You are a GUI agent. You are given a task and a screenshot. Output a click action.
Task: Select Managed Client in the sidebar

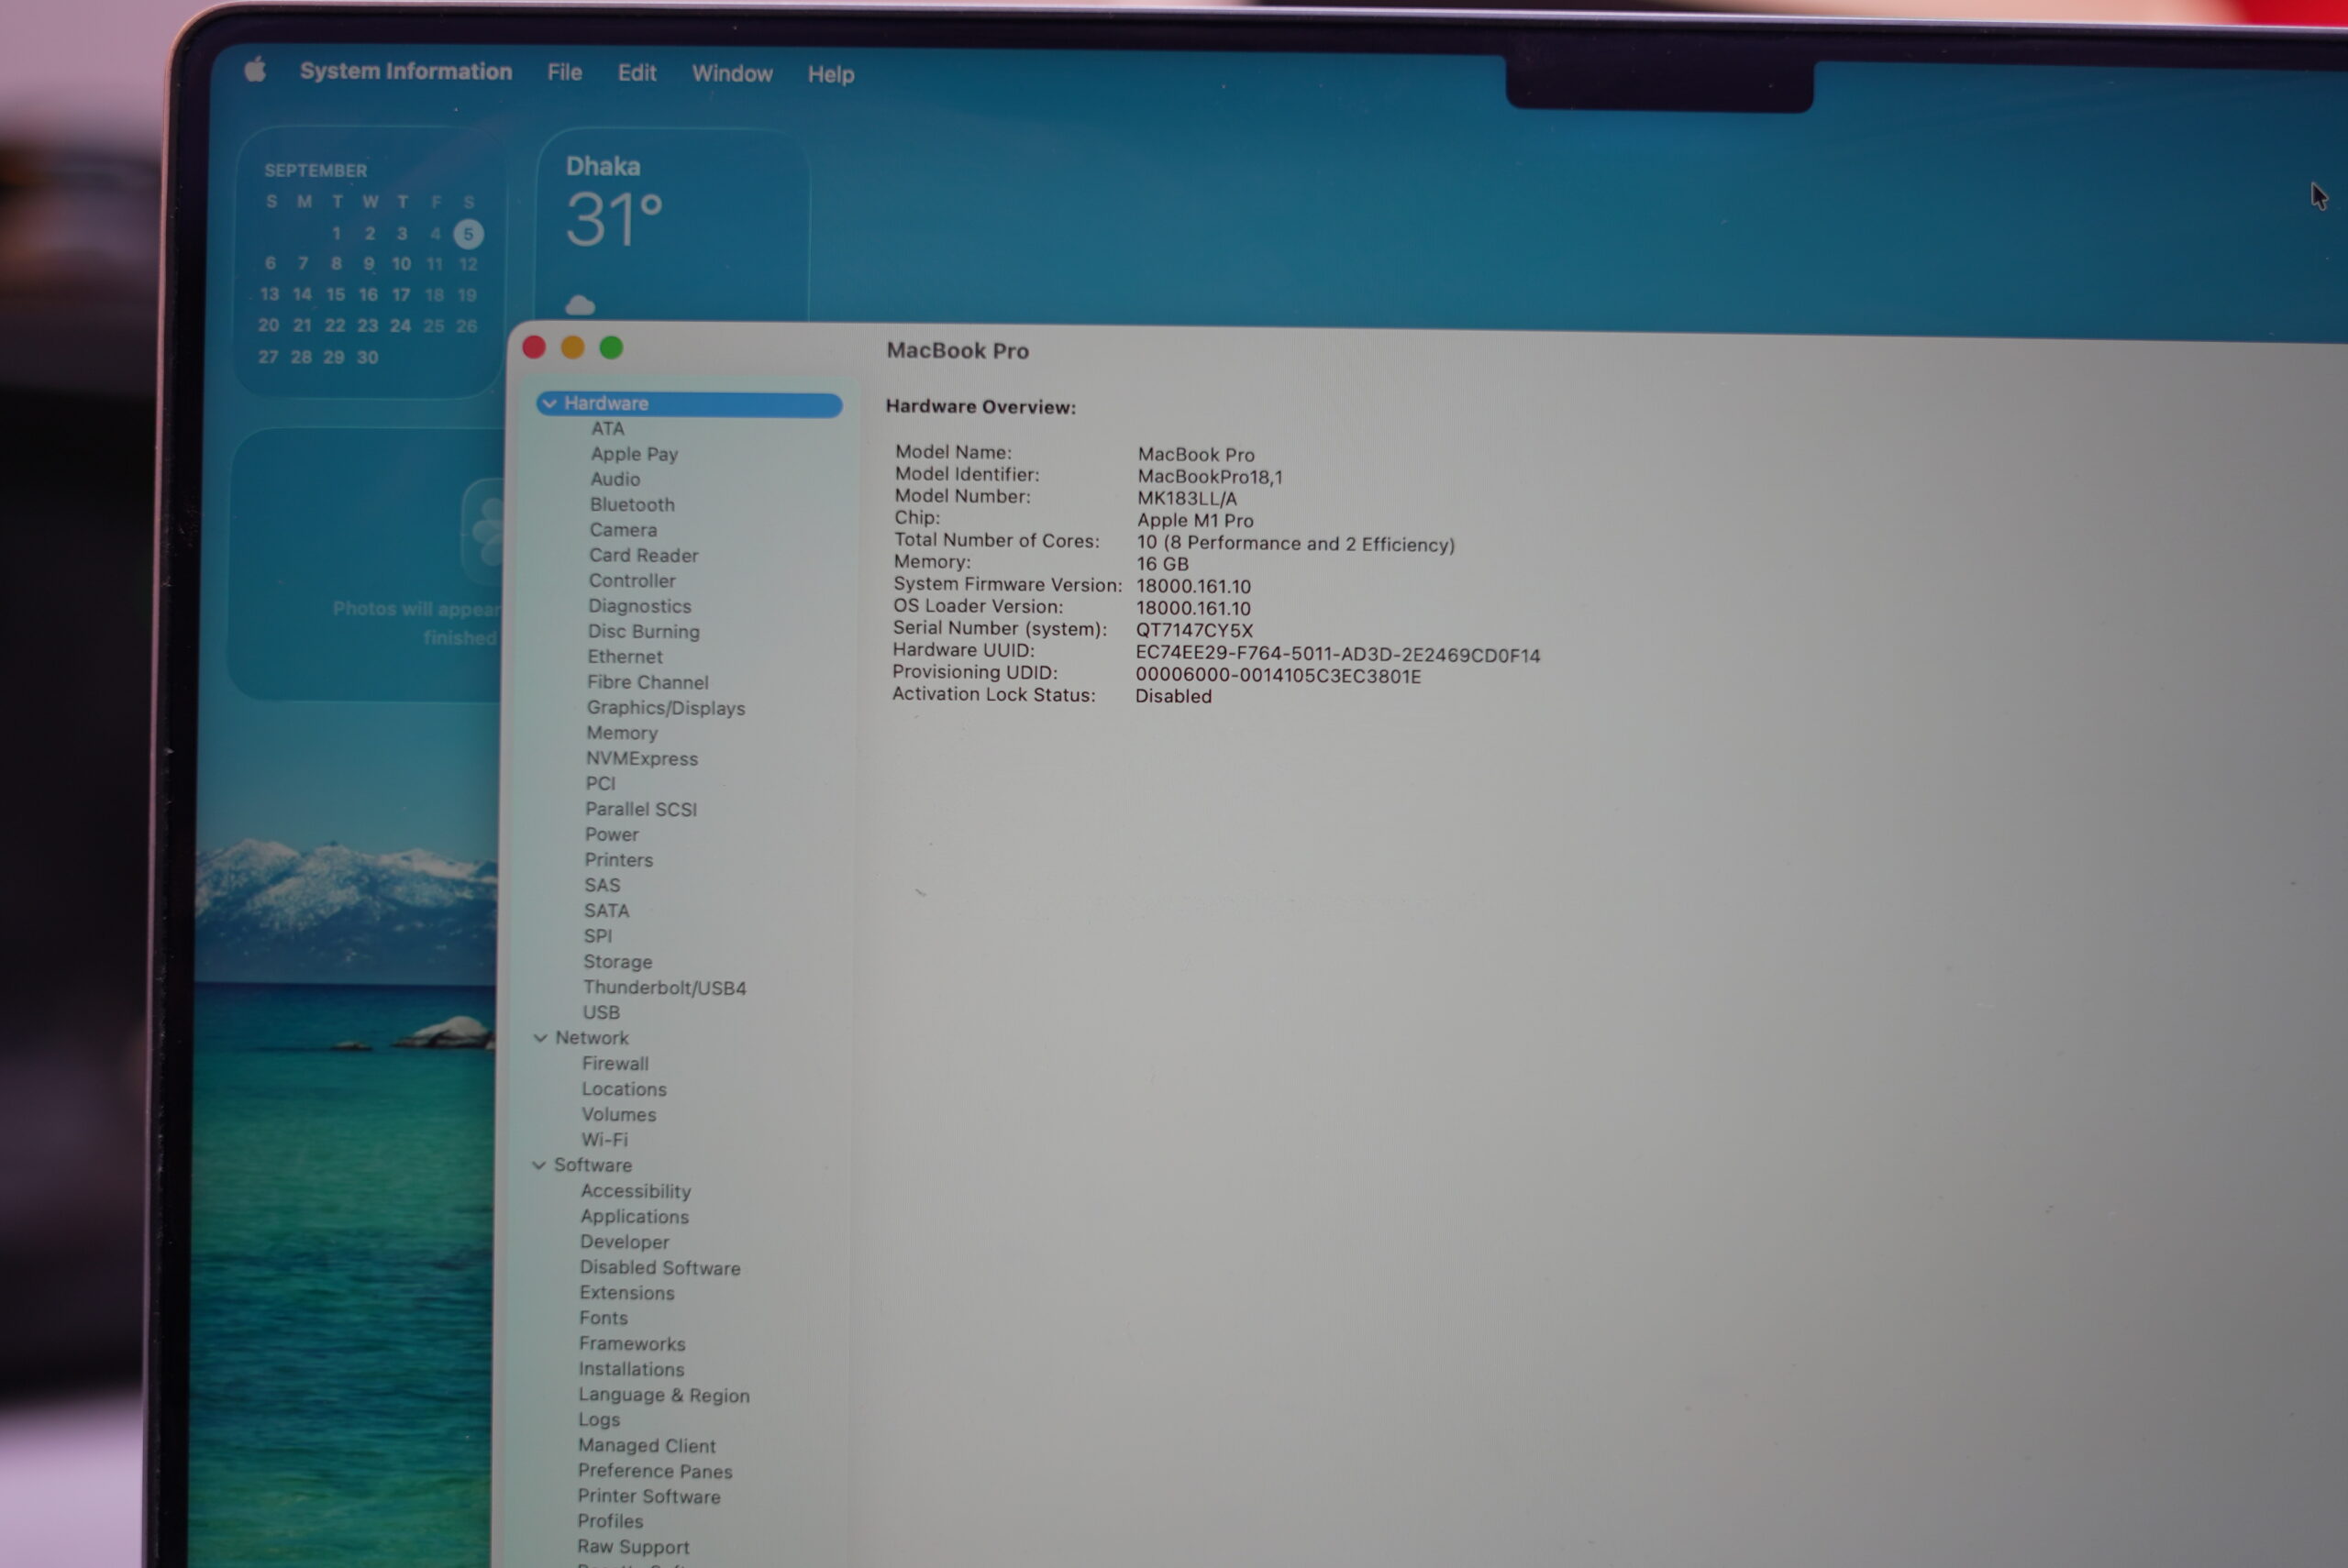(x=646, y=1446)
